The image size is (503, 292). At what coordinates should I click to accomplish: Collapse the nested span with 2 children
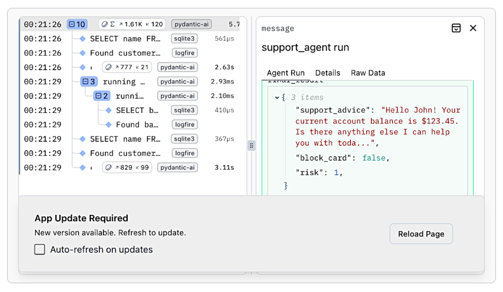pos(98,96)
